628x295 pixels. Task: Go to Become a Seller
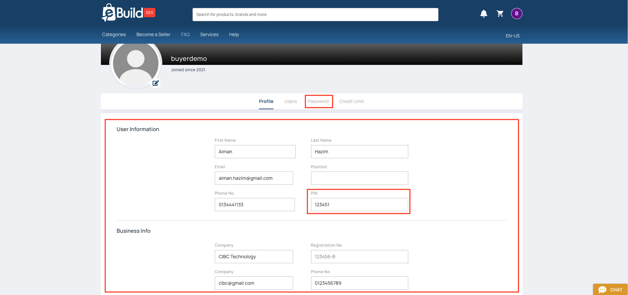(x=153, y=34)
